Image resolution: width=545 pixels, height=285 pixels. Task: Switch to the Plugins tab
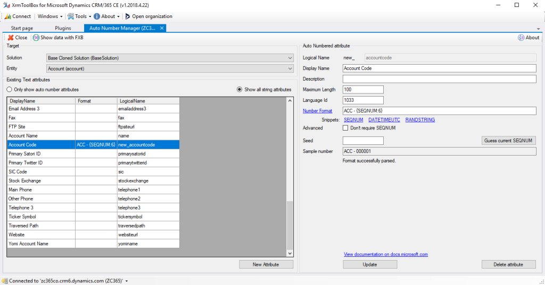(x=63, y=28)
